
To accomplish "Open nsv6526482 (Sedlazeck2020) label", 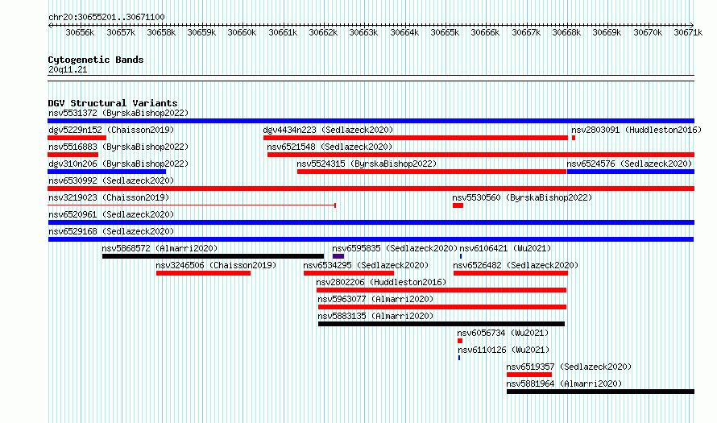I will [516, 265].
